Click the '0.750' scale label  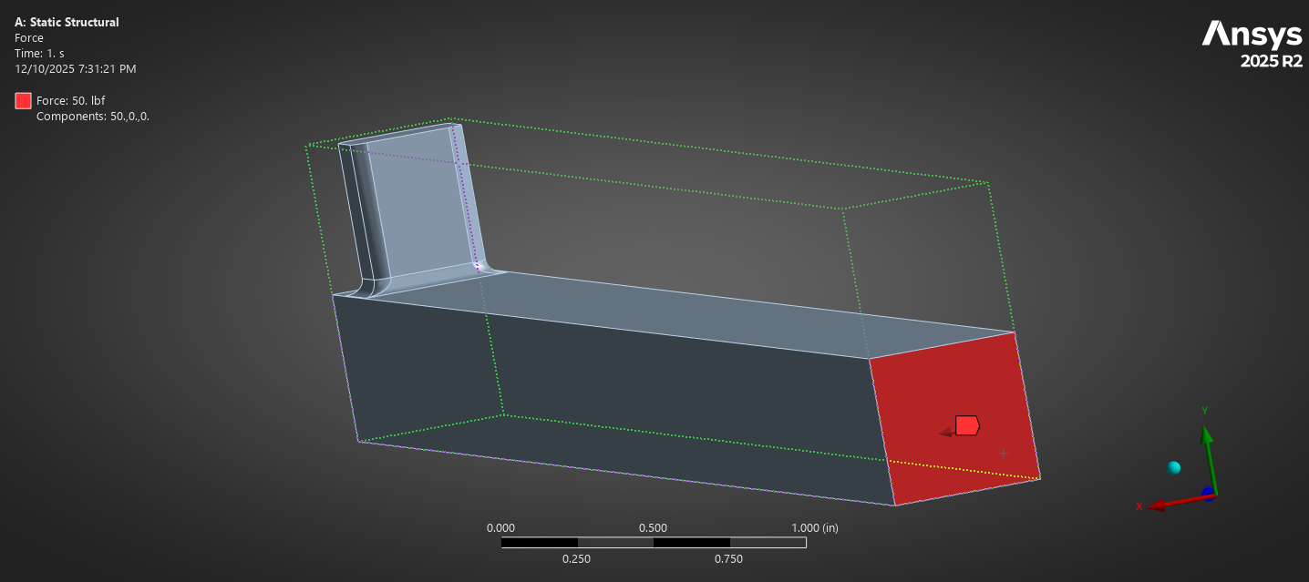coord(728,559)
